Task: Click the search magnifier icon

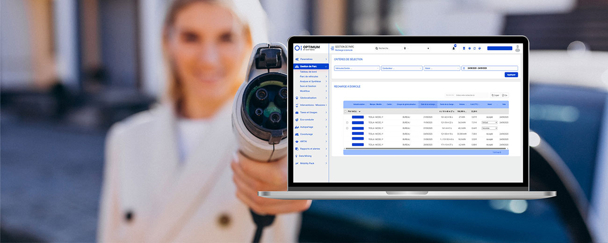Action: (x=376, y=48)
